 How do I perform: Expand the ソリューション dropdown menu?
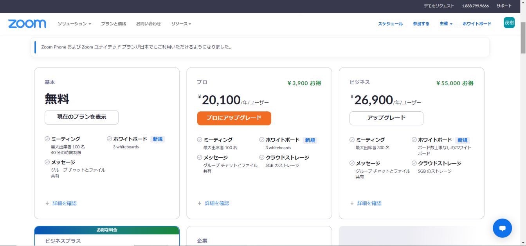pyautogui.click(x=74, y=24)
